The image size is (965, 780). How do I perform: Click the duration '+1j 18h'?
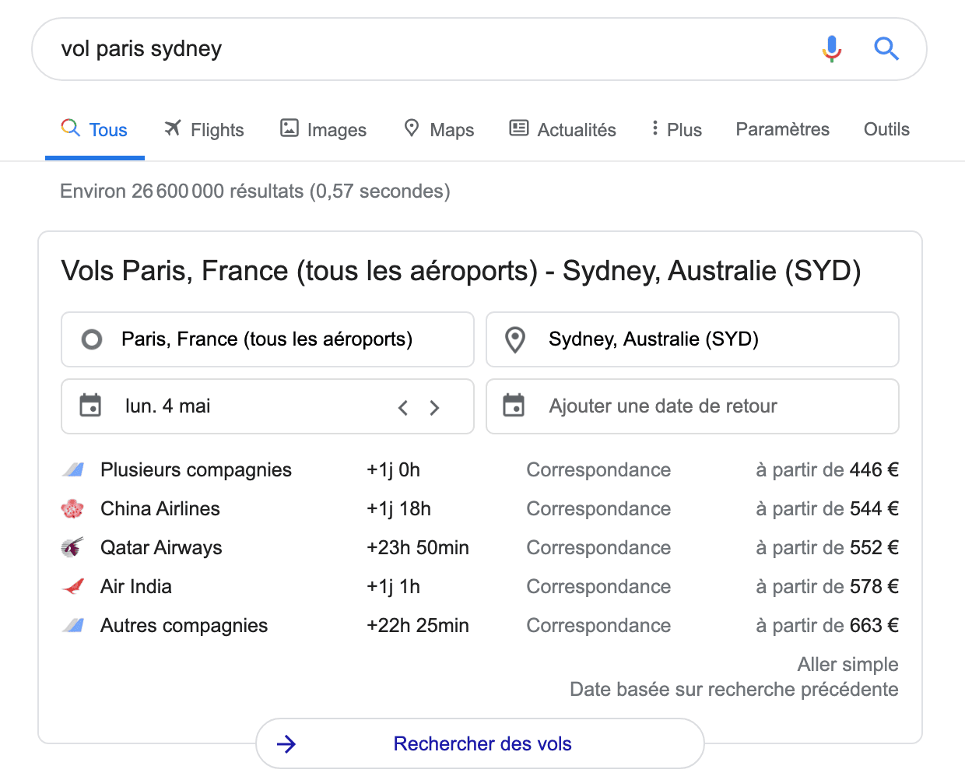(398, 509)
